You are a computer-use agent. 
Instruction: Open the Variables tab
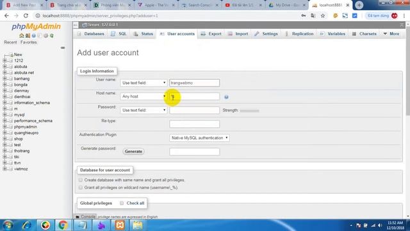pyautogui.click(x=332, y=34)
